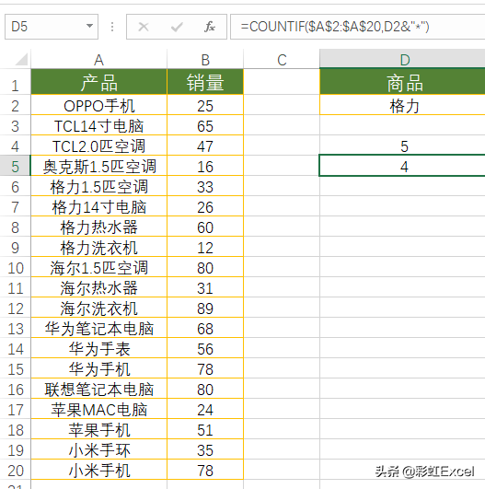The height and width of the screenshot is (489, 485).
Task: Select cell containing OPPO手机
Action: pyautogui.click(x=98, y=105)
